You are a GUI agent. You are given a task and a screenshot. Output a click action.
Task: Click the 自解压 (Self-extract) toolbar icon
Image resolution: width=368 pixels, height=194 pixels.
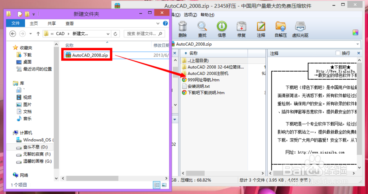tap(281, 29)
